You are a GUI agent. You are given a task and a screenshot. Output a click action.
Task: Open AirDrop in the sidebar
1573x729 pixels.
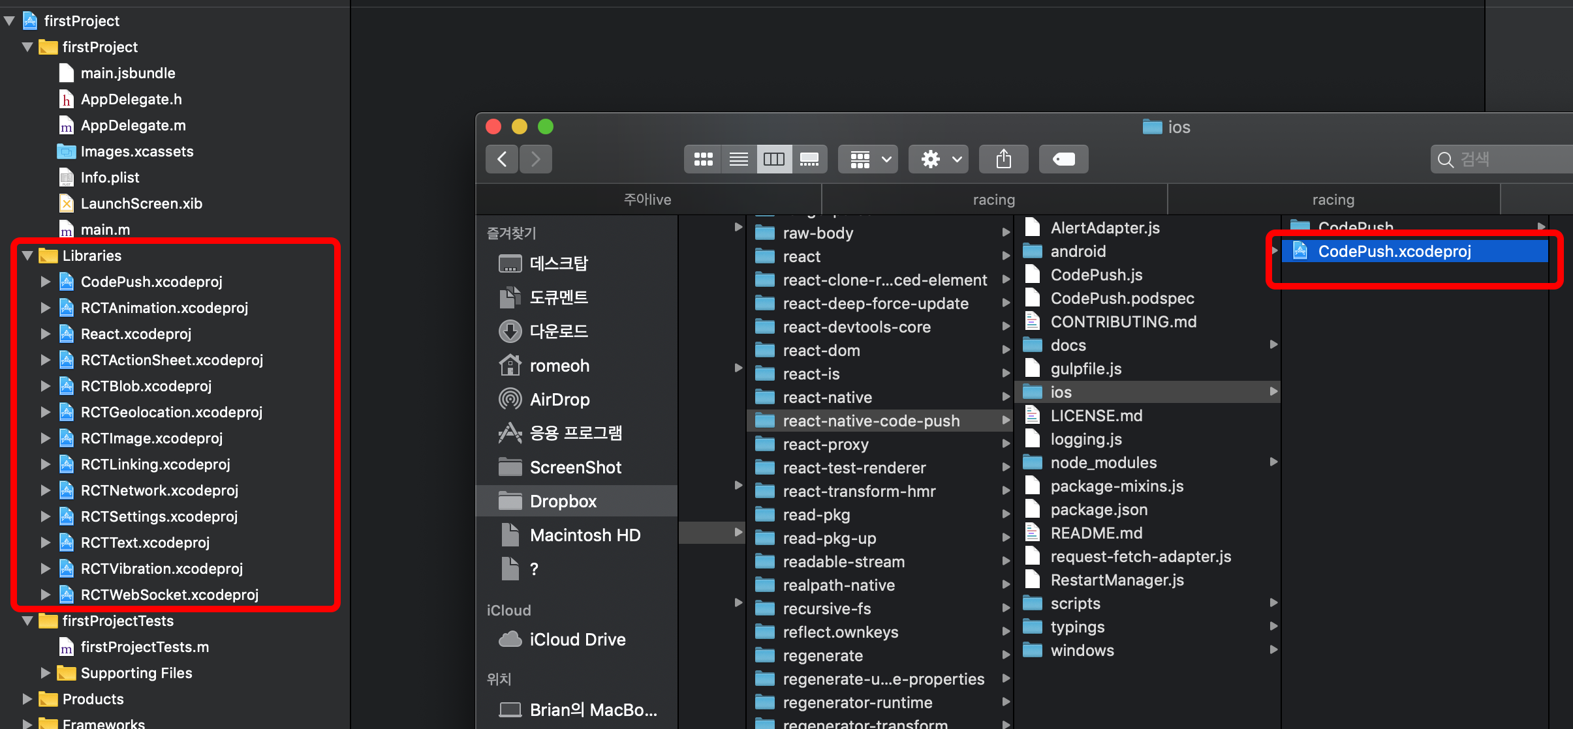[559, 399]
